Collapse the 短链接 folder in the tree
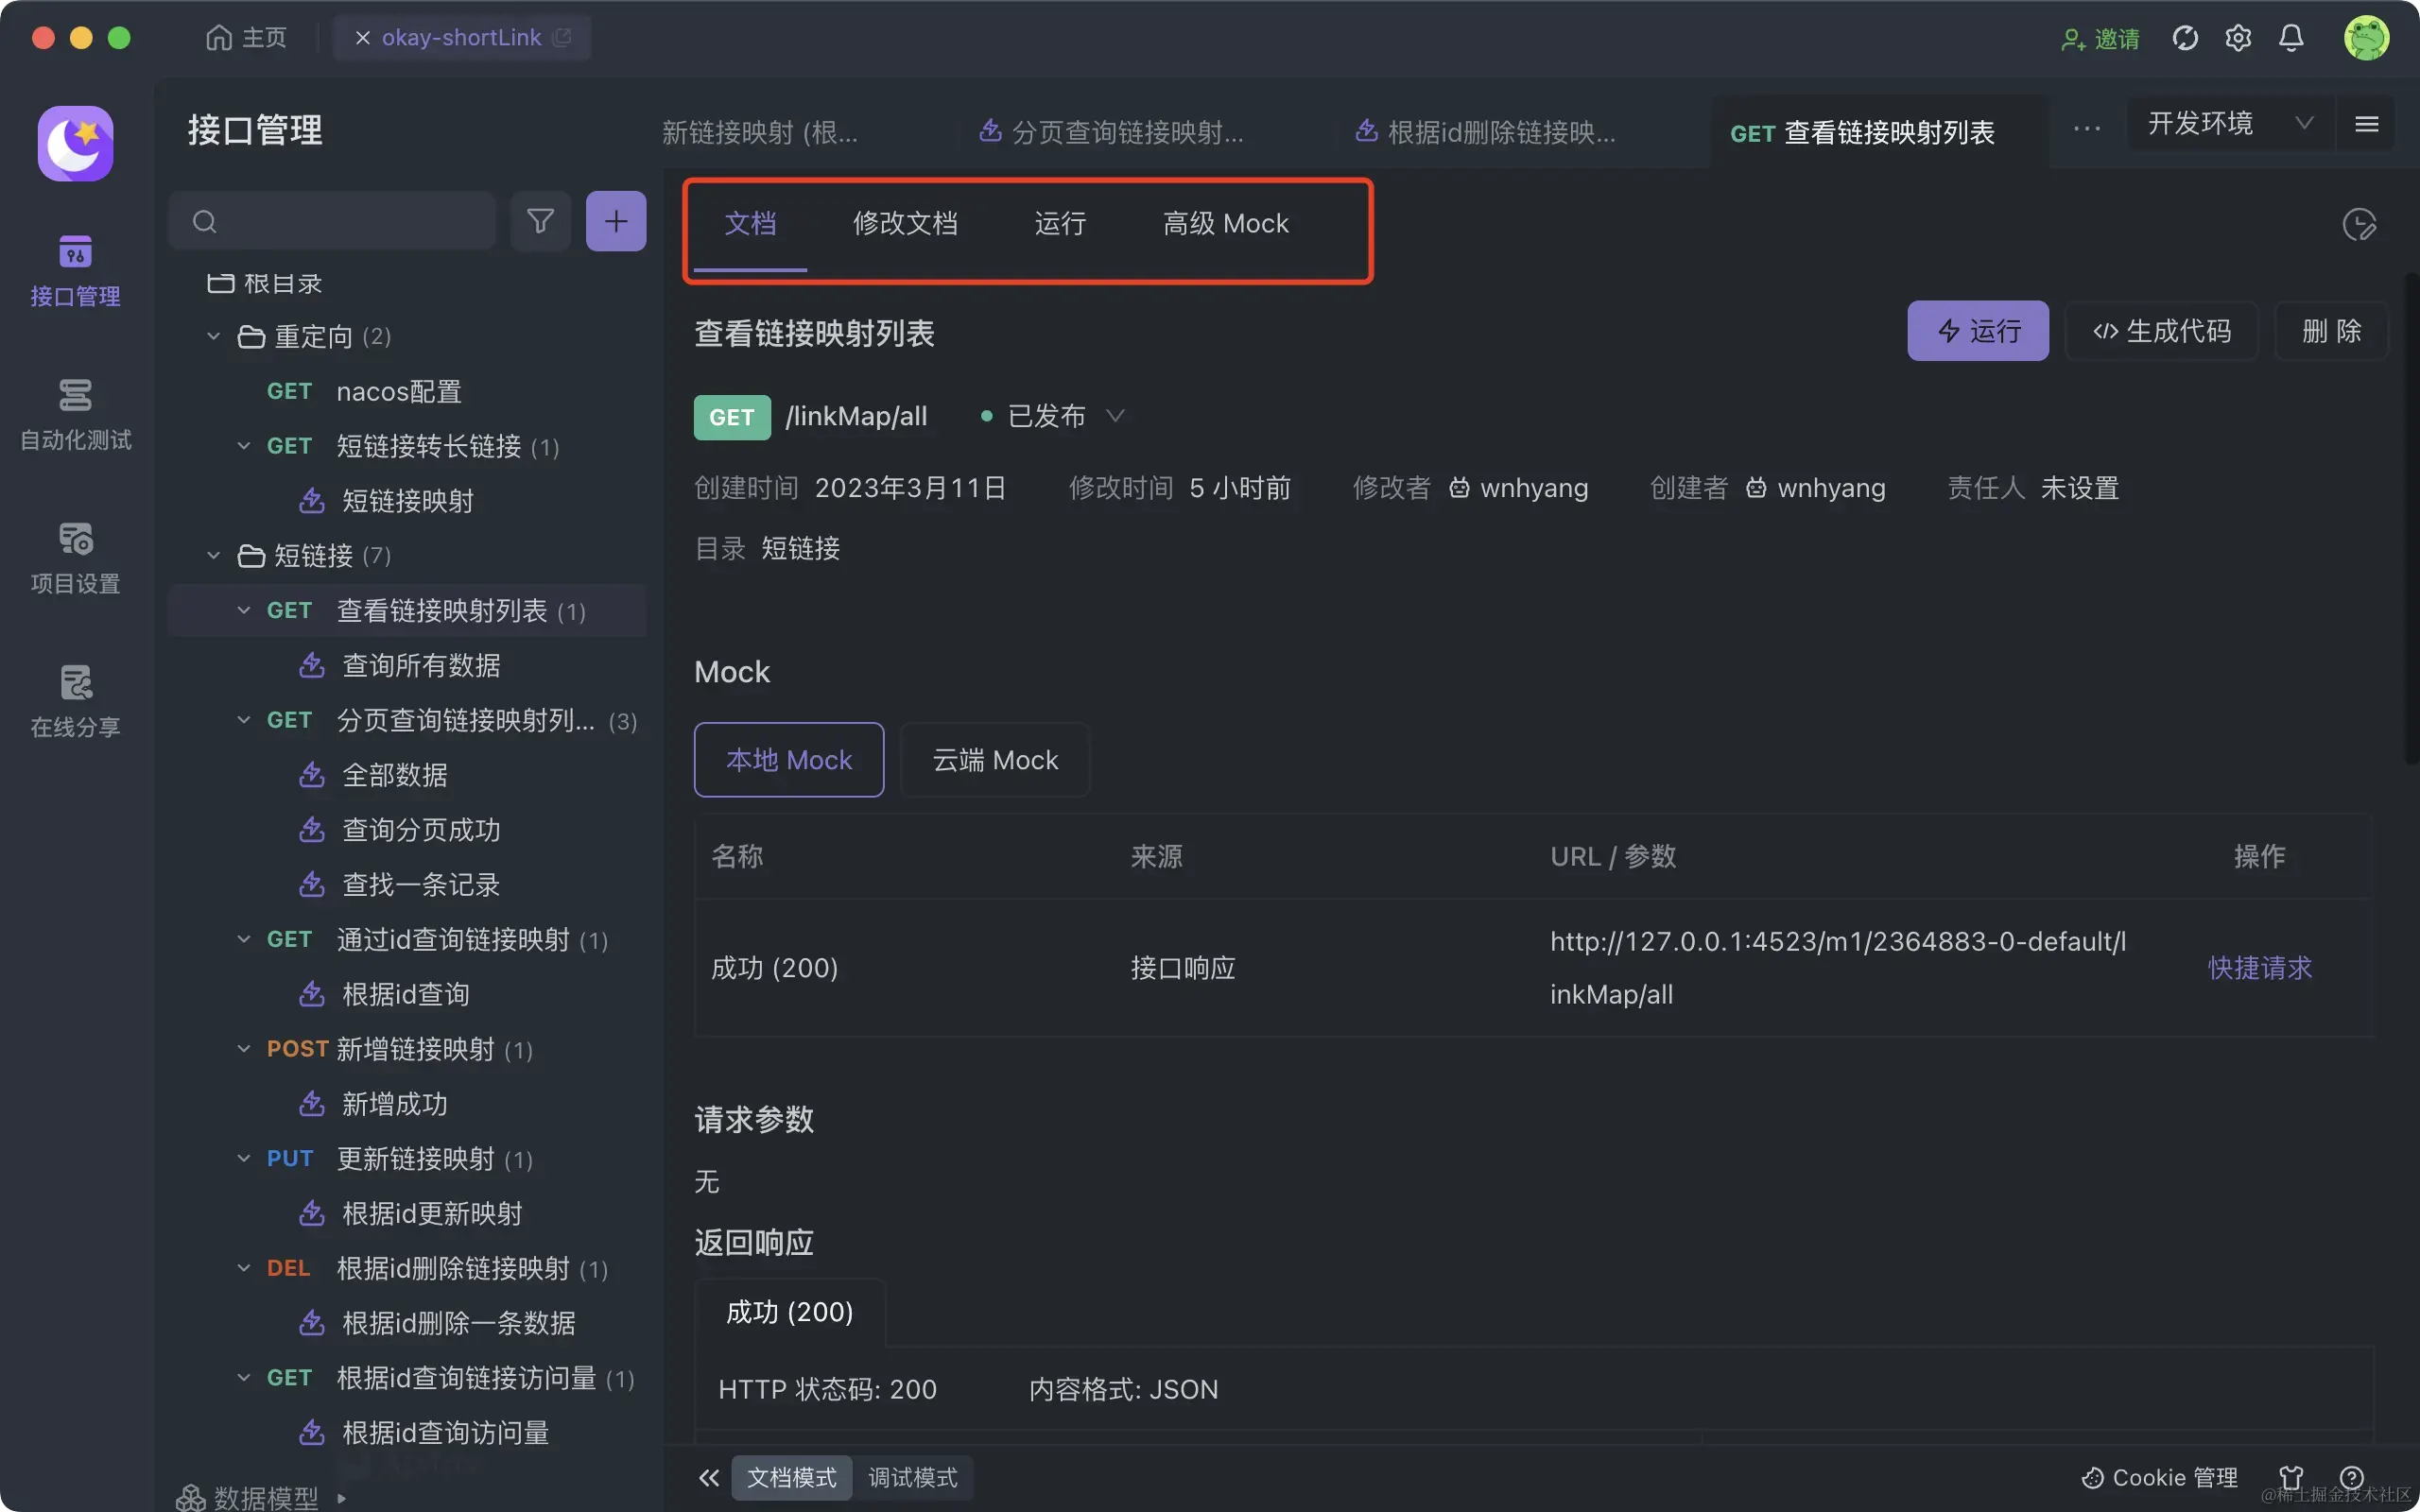The width and height of the screenshot is (2420, 1512). point(213,555)
